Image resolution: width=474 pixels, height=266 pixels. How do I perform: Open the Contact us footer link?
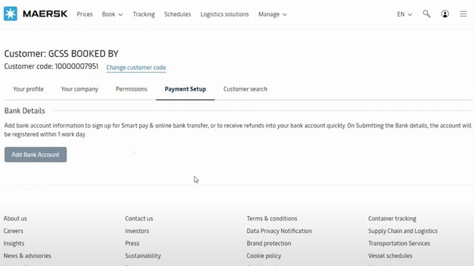pyautogui.click(x=139, y=219)
